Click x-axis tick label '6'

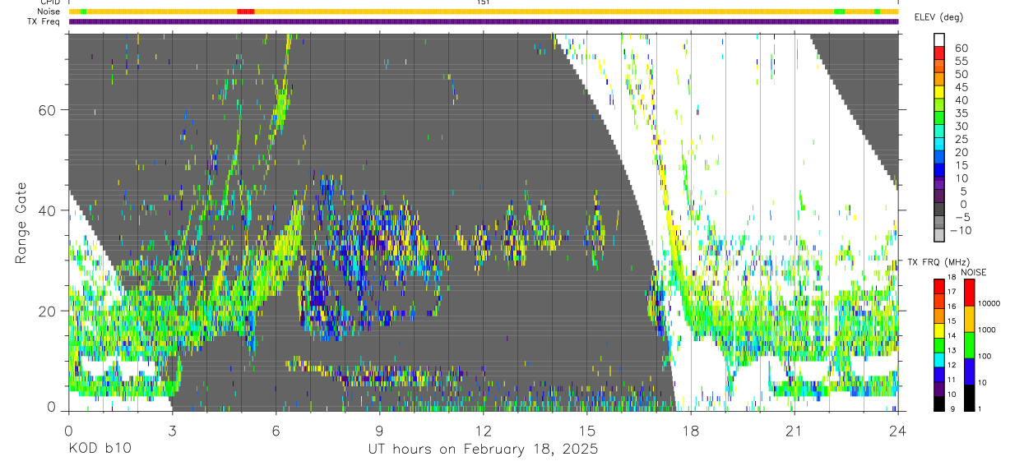click(276, 430)
